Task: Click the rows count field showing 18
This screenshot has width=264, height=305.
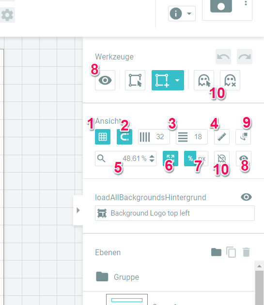Action: click(192, 137)
